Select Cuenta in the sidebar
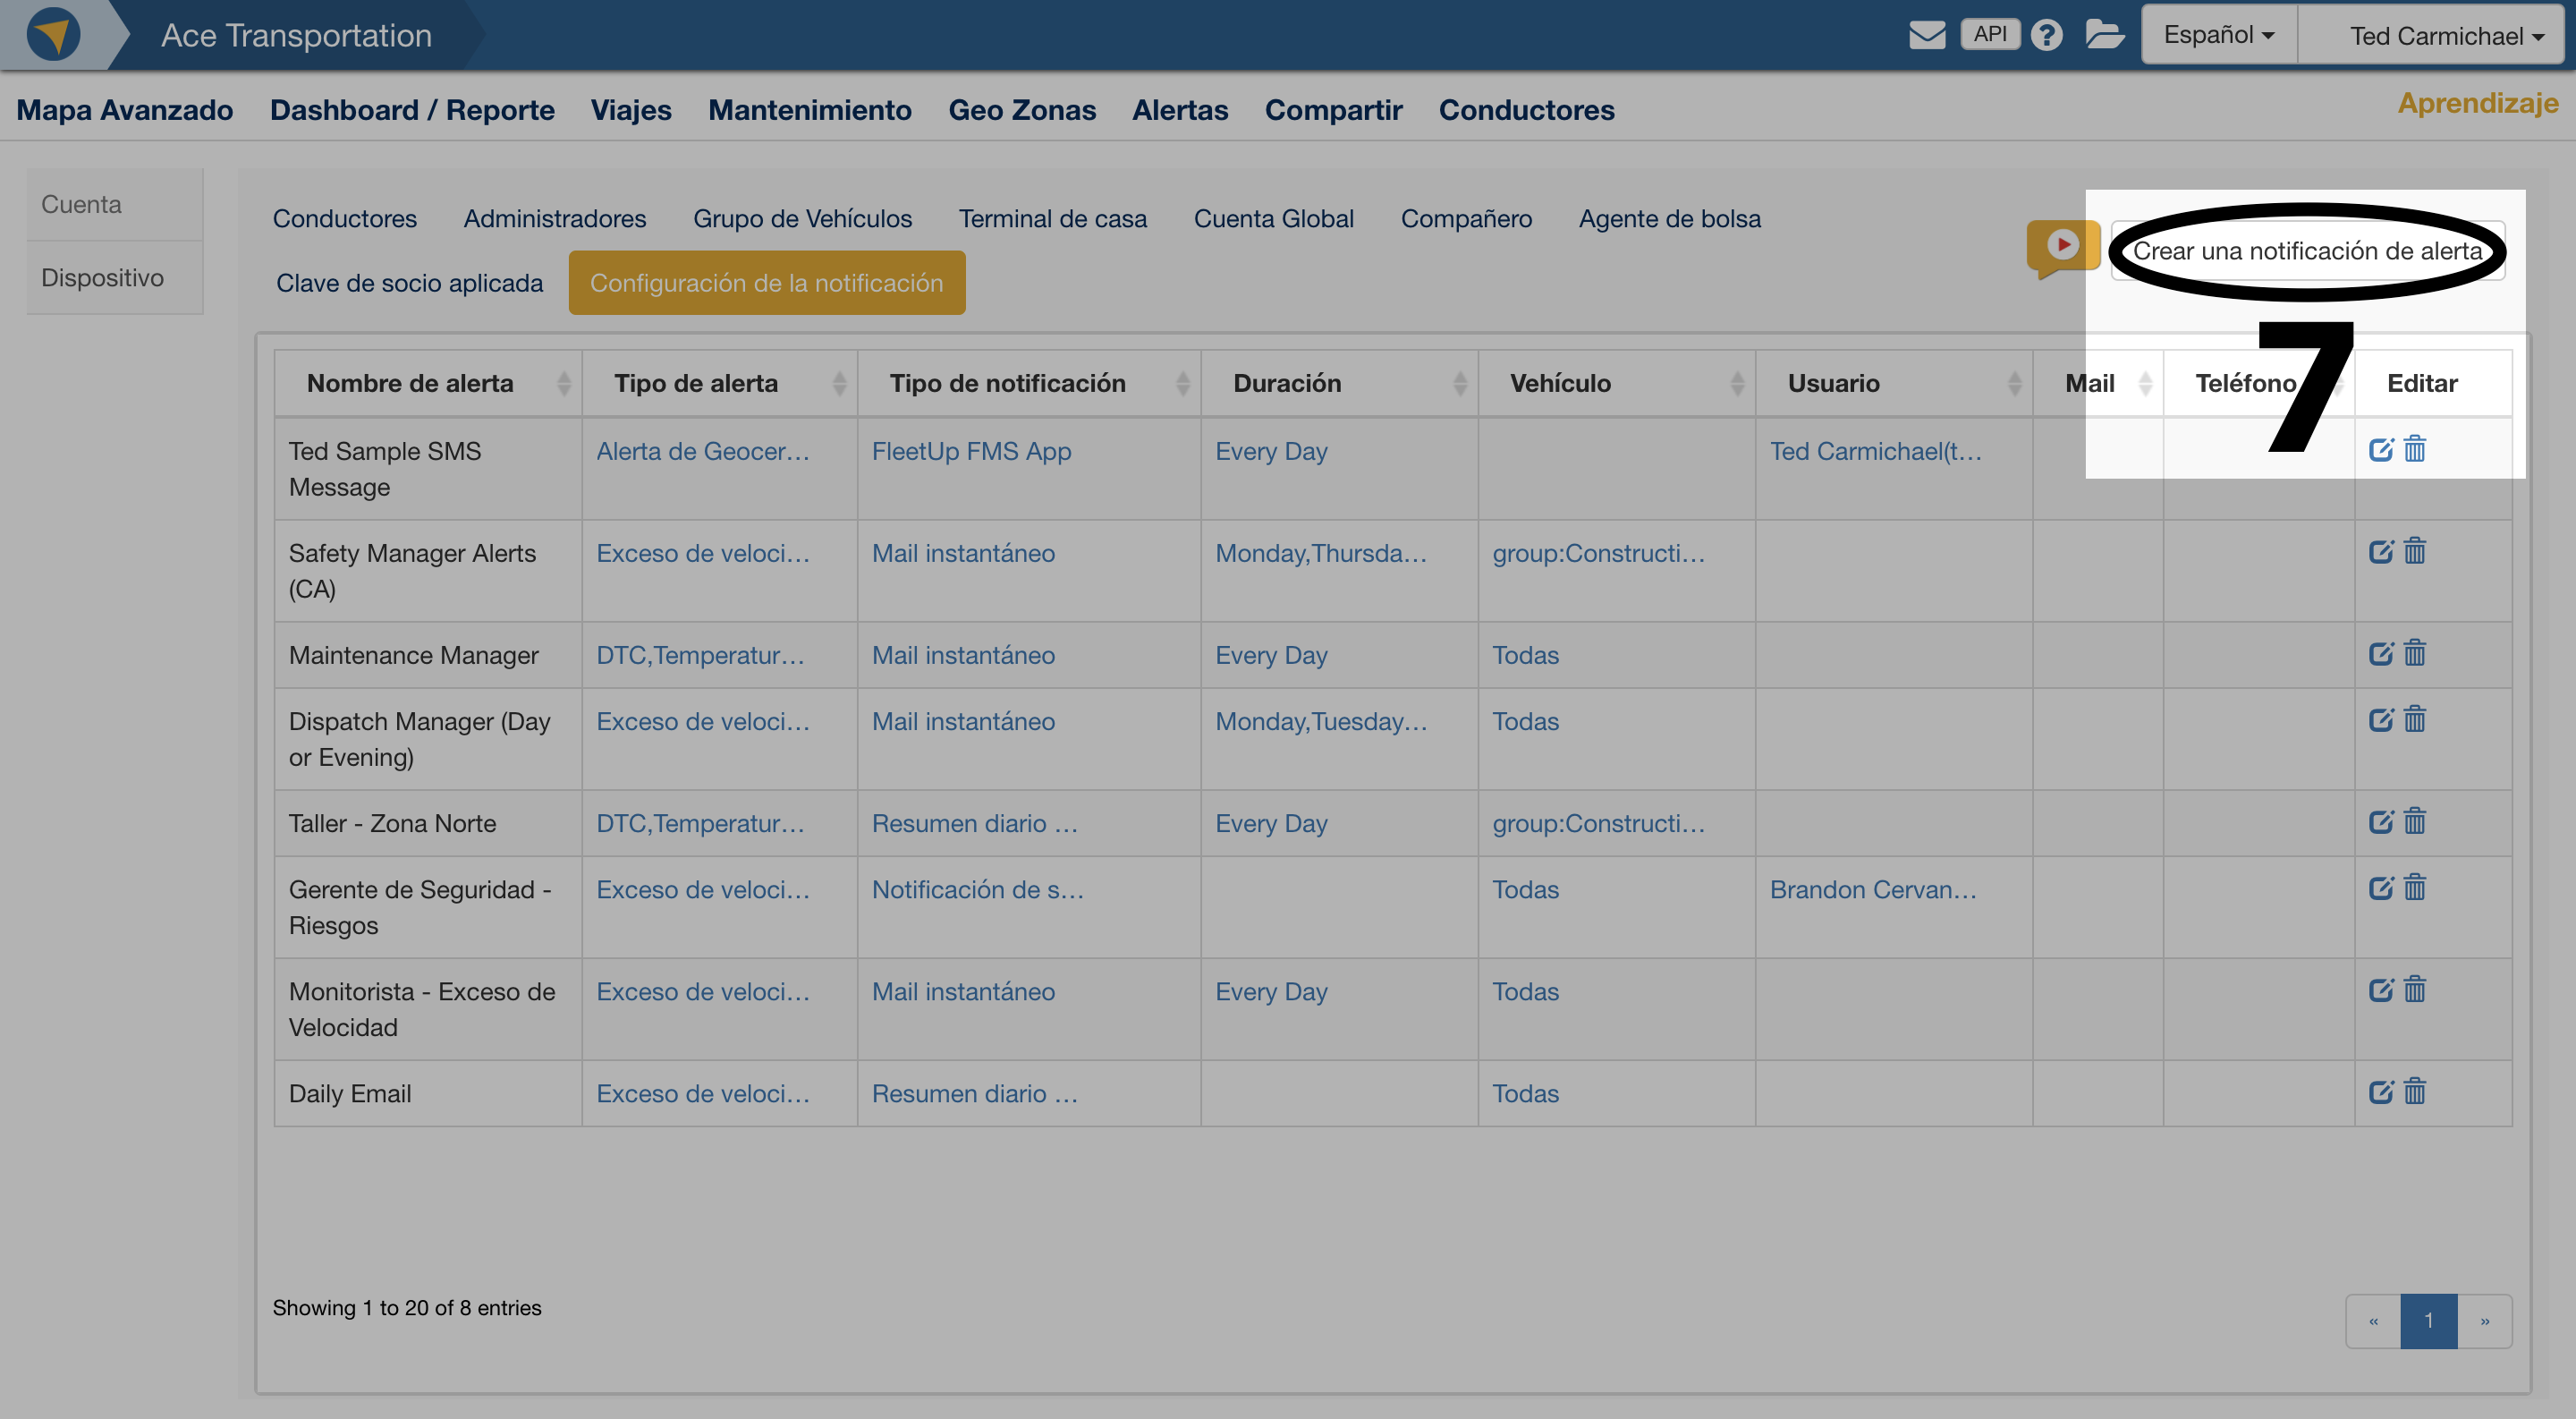Viewport: 2576px width, 1419px height. (115, 204)
